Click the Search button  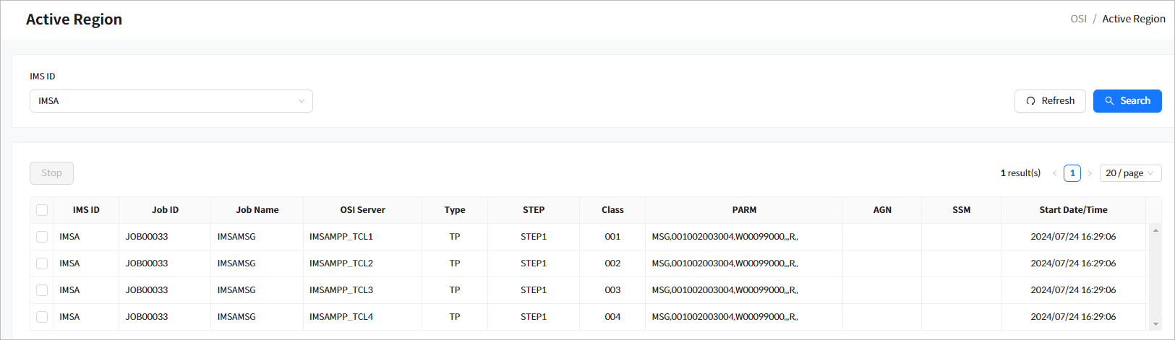pos(1127,101)
